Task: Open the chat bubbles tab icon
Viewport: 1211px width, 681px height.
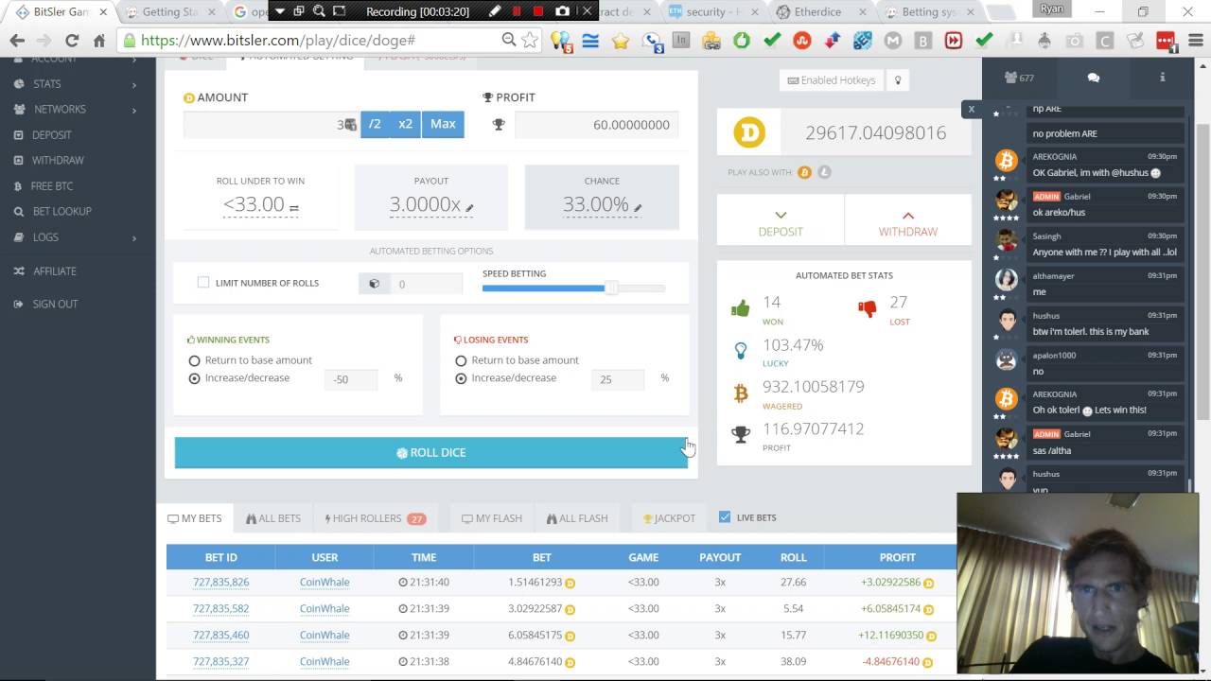Action: (x=1094, y=78)
